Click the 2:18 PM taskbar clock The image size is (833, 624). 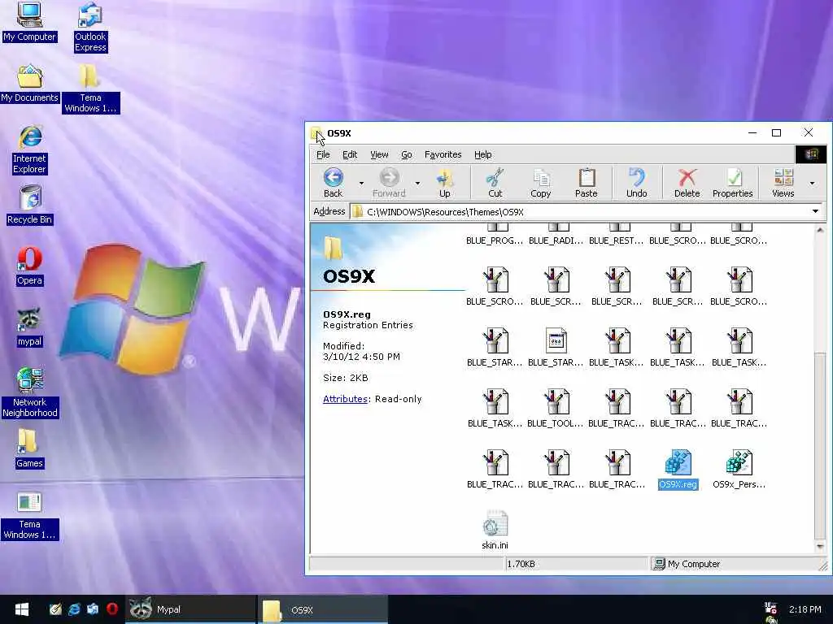point(805,609)
